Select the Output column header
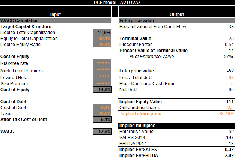 176,14
